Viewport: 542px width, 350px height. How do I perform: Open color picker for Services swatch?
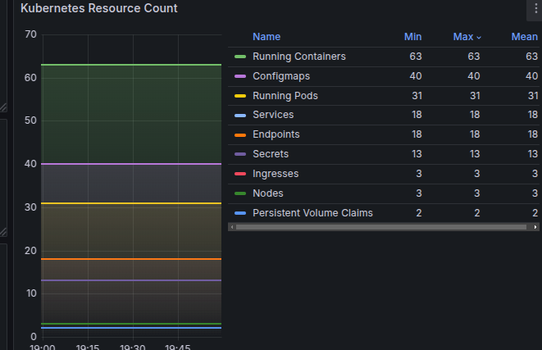point(240,116)
